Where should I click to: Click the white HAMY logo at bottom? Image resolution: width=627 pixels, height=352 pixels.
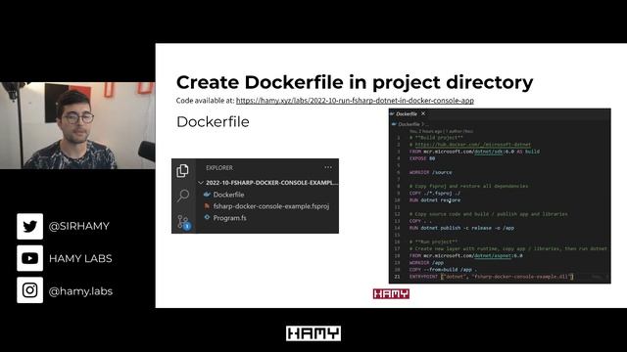[313, 333]
